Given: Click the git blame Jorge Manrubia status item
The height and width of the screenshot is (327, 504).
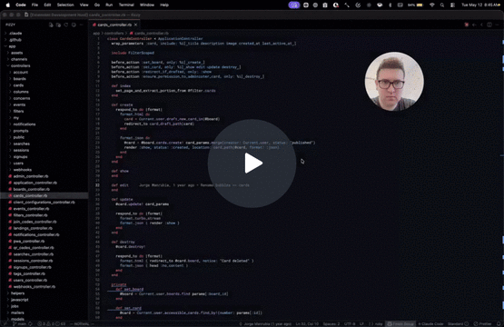Looking at the screenshot, I should [x=265, y=323].
